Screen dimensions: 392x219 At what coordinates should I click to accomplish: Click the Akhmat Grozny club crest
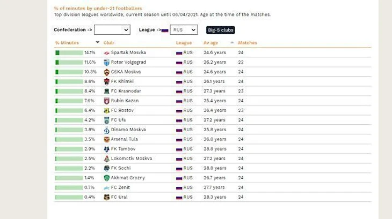tap(106, 178)
